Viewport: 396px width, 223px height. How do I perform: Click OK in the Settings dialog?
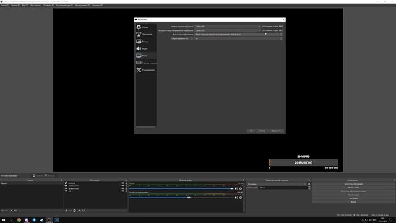[251, 131]
